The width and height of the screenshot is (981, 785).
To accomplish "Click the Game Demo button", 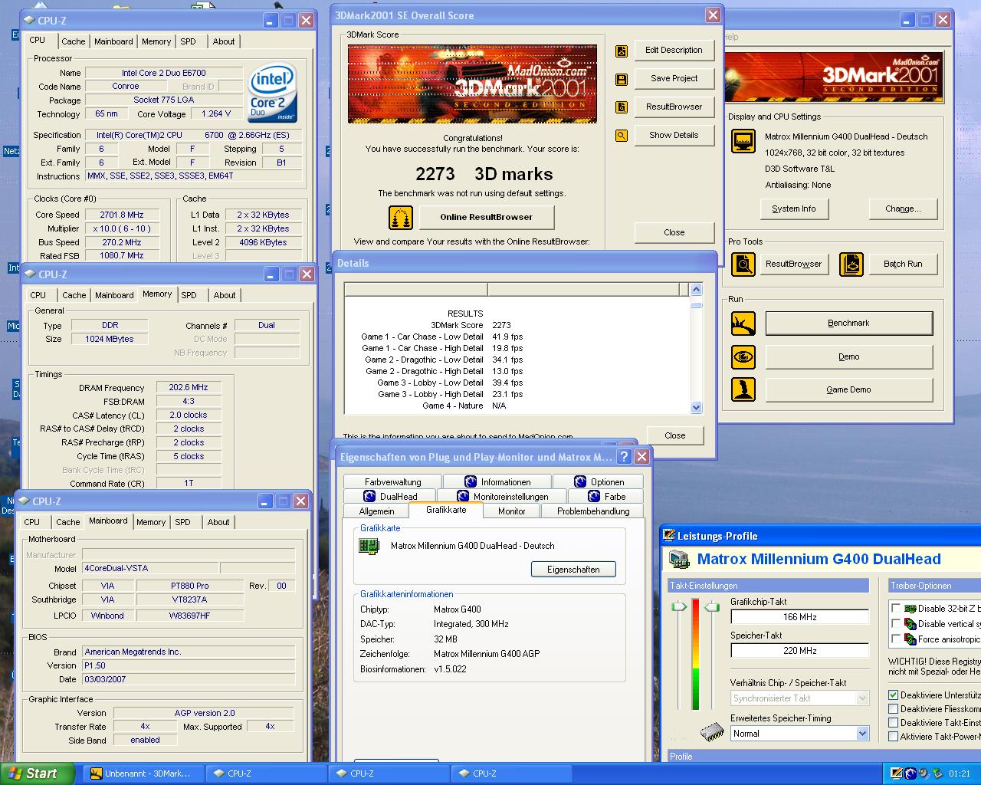I will [848, 389].
